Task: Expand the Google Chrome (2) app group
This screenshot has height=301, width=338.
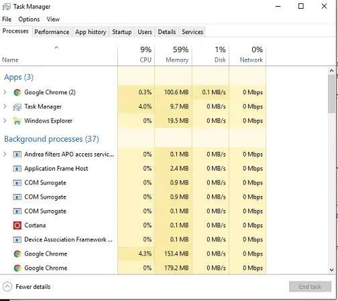Action: coord(5,92)
